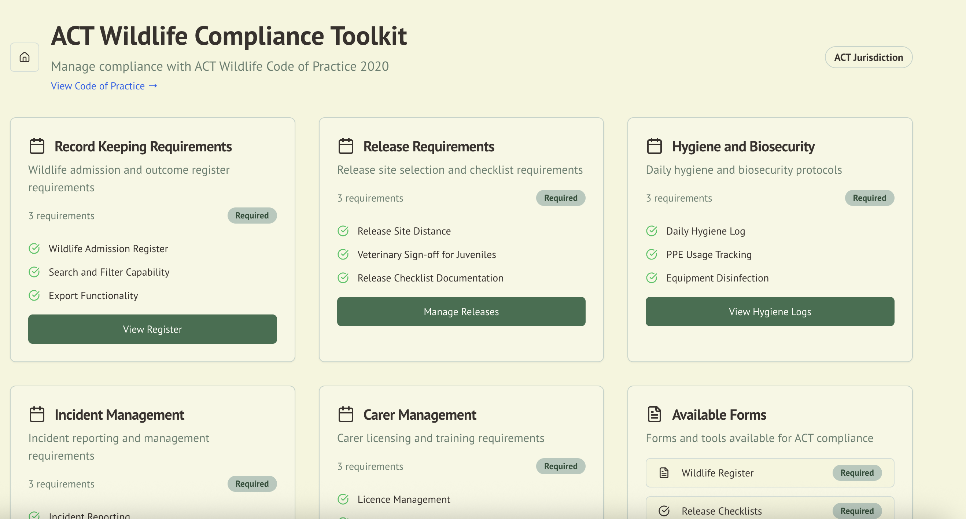Click check icon next to Release Checklist Documentation
Screen dimensions: 966x519
tap(343, 278)
